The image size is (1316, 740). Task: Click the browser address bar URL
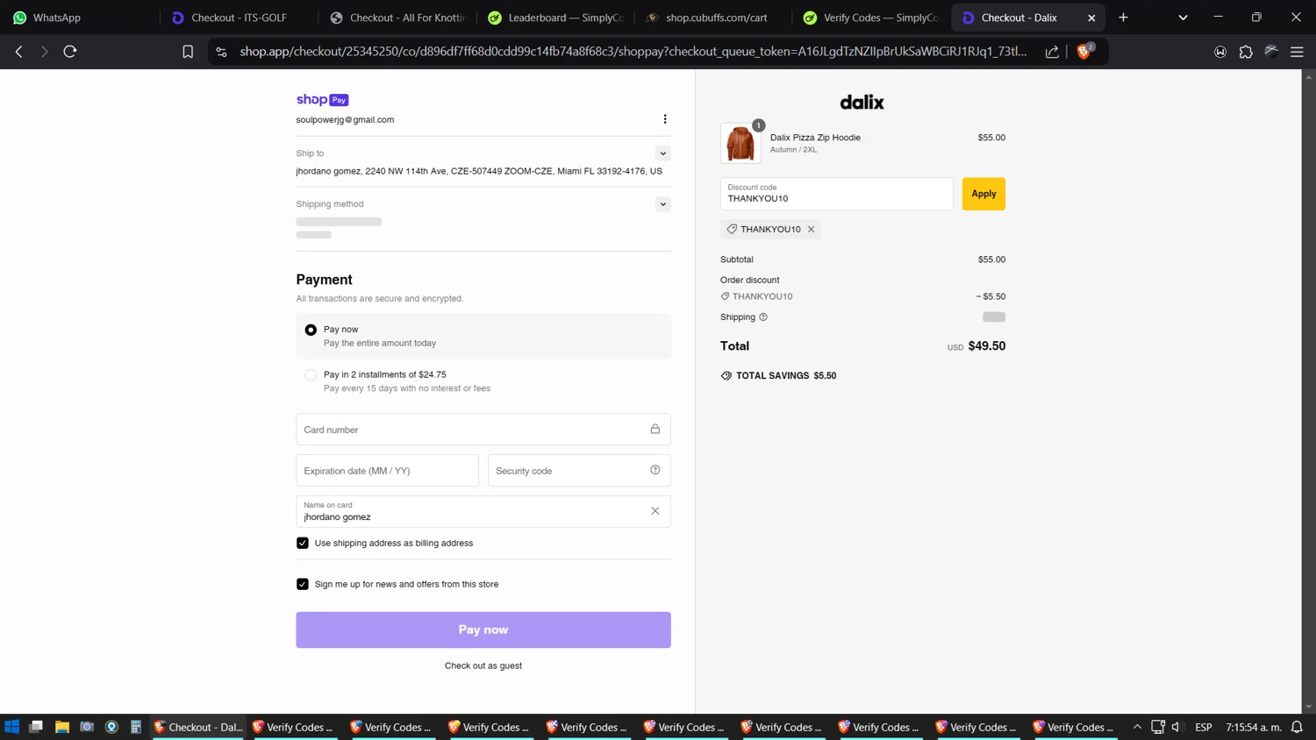pyautogui.click(x=633, y=52)
